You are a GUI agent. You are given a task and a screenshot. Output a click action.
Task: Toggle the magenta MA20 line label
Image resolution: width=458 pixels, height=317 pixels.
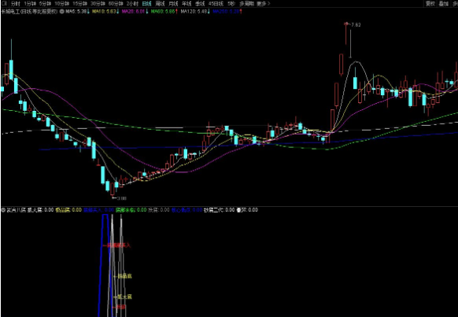click(x=135, y=12)
